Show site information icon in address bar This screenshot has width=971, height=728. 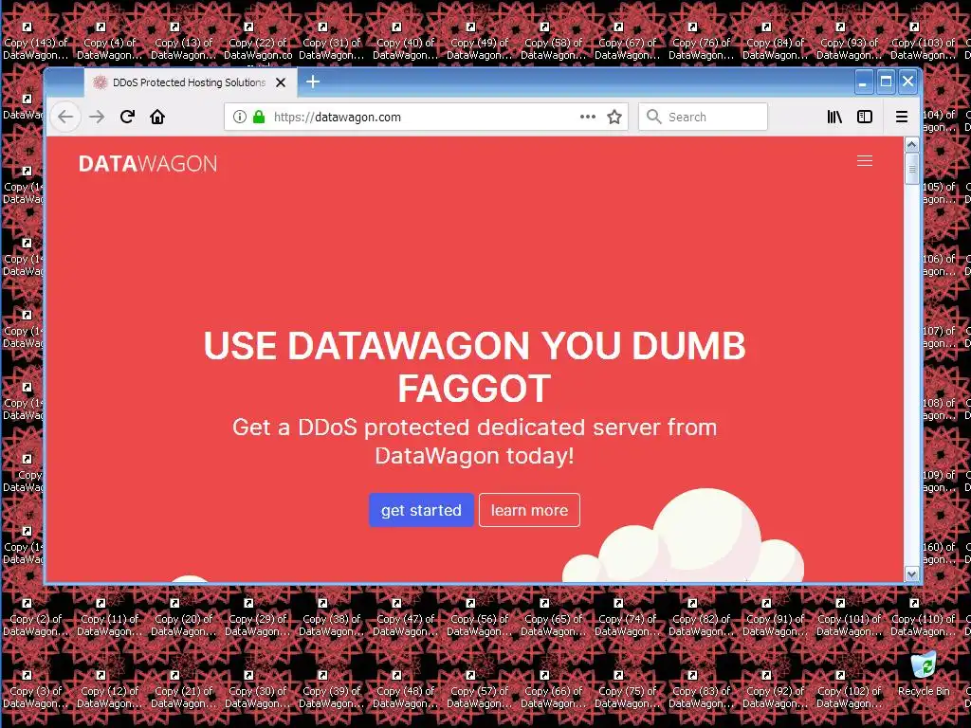point(240,117)
